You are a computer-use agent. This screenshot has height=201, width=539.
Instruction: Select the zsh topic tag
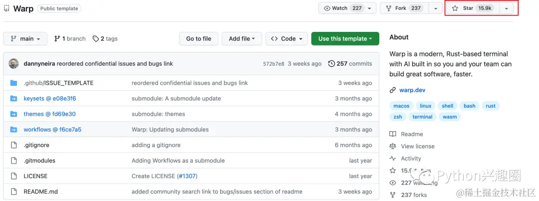click(398, 117)
